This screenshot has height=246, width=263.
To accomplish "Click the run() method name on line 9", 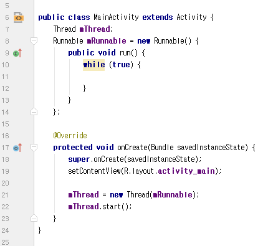I will point(128,53).
